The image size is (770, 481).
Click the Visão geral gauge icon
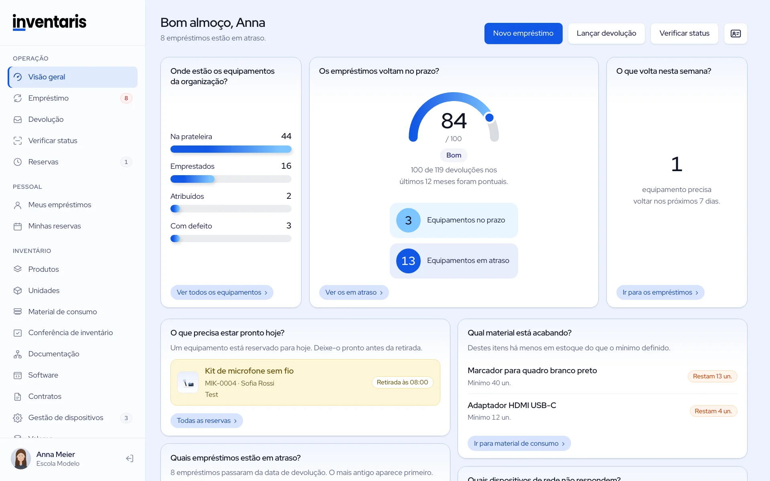(x=18, y=77)
